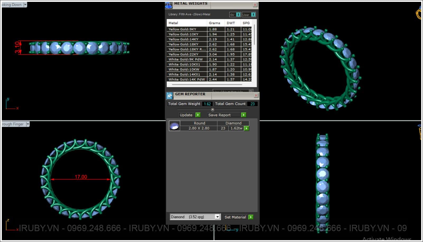The height and width of the screenshot is (242, 423).
Task: Click the Metal Weights panel cone icon
Action: click(168, 5)
